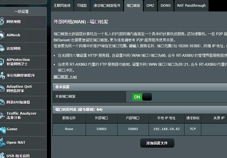The width and height of the screenshot is (227, 158).
Task: Click the 访客网络 guest network icon
Action: 2,48
